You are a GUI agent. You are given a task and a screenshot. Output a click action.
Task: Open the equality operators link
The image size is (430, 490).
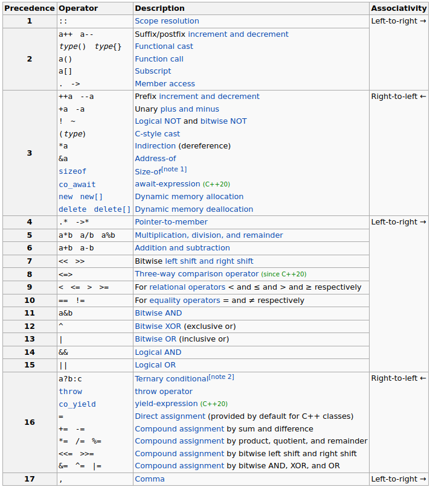click(185, 301)
